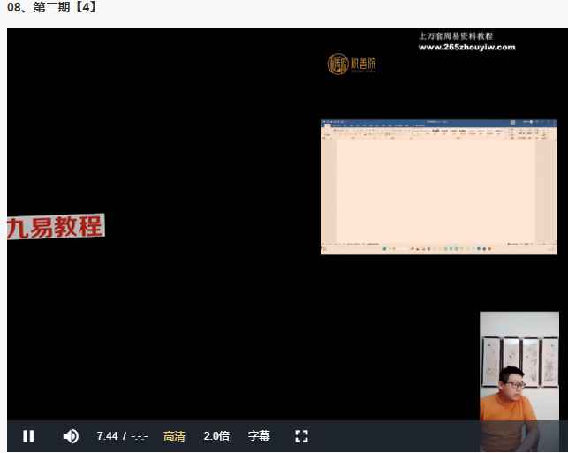Pause the video playback
Image resolution: width=568 pixels, height=453 pixels.
click(28, 436)
